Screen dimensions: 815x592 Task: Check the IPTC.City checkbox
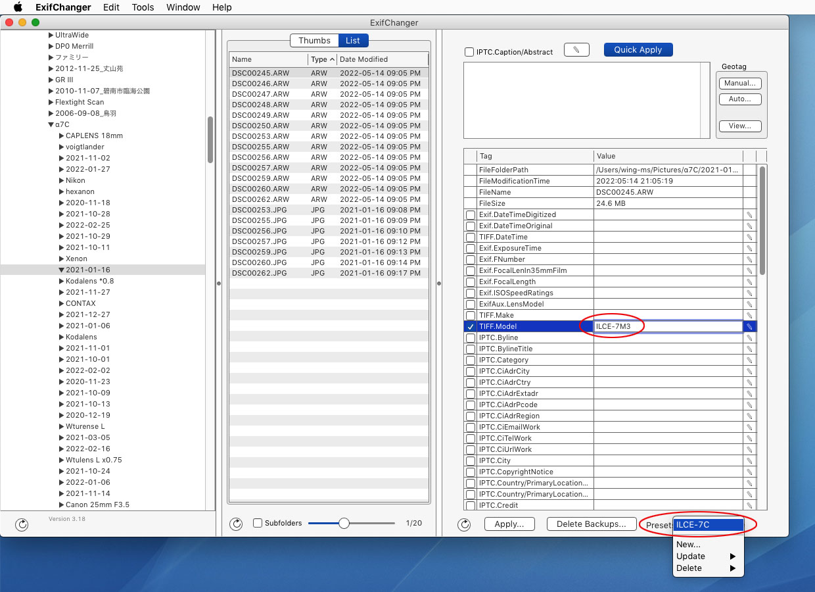click(x=471, y=460)
